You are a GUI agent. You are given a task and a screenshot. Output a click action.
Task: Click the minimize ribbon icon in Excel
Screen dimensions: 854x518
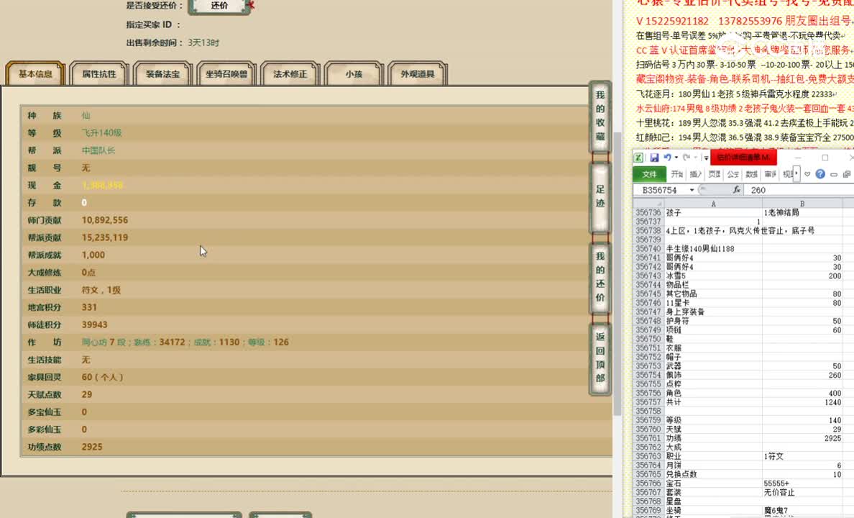pyautogui.click(x=833, y=174)
